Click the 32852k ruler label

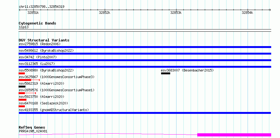(x=104, y=13)
